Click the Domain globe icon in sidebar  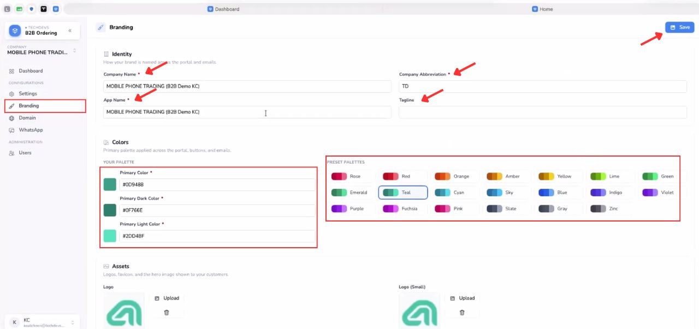(11, 118)
